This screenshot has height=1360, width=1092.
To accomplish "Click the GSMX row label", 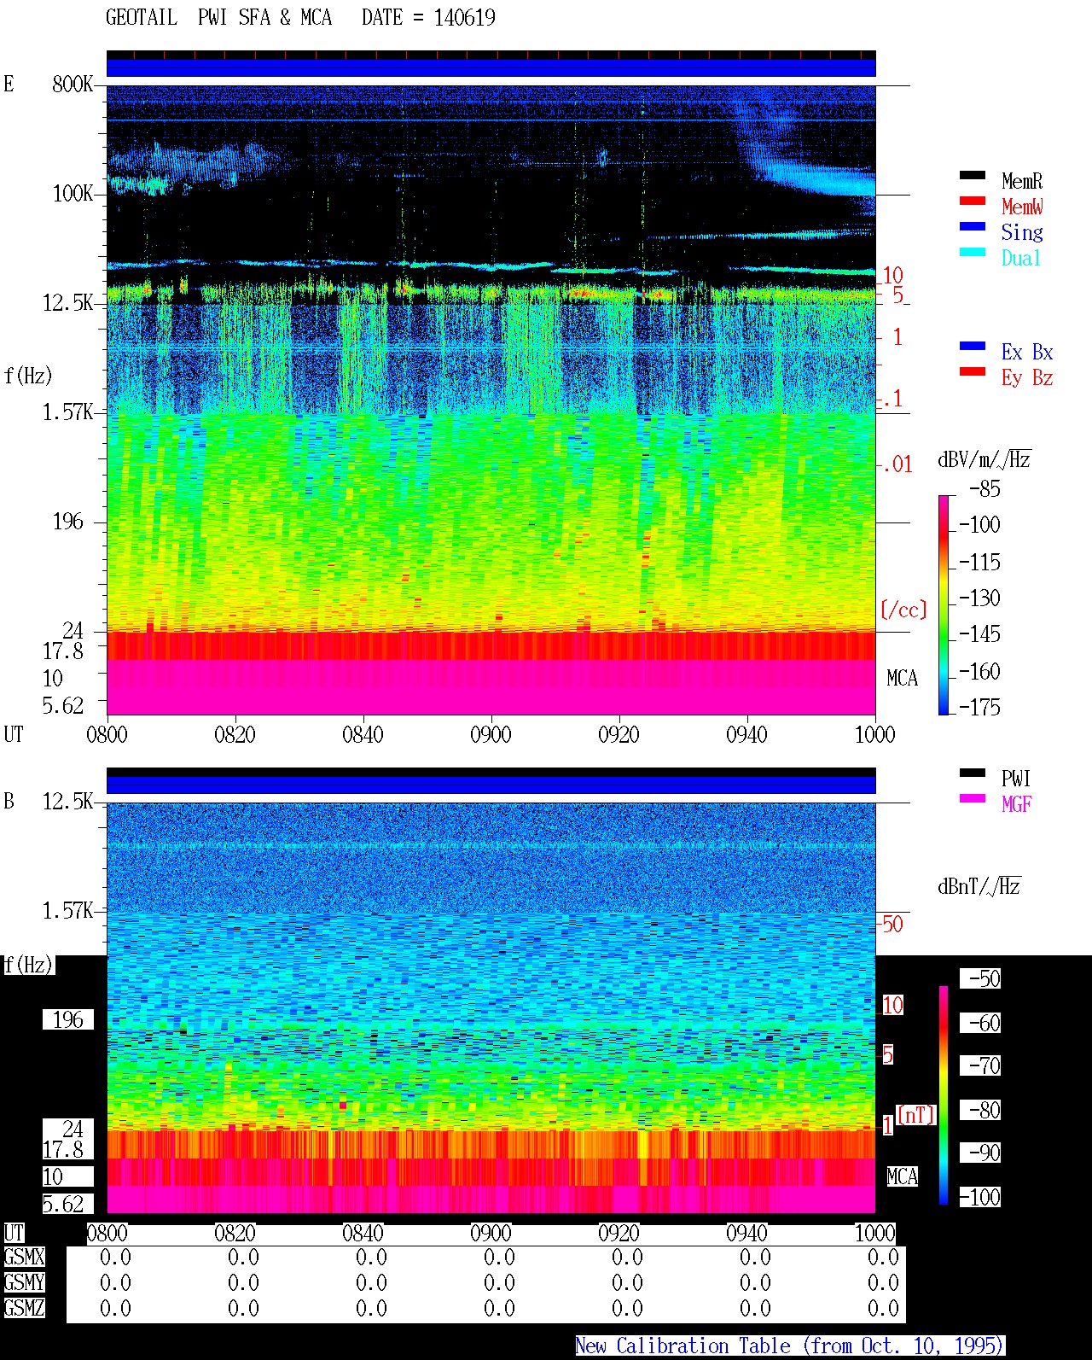I will point(24,1258).
